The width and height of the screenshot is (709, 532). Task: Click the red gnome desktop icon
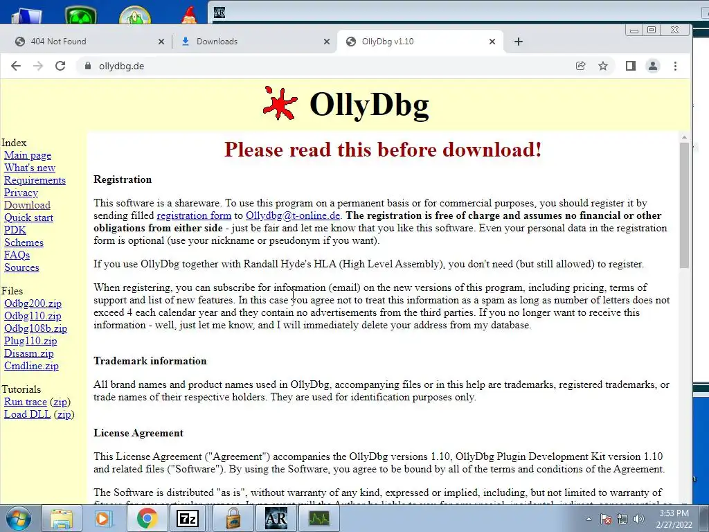point(190,14)
